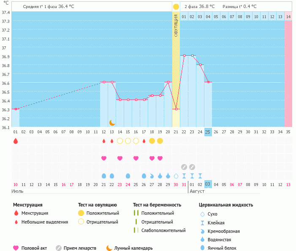Viewport: 296px width, 251px height.
Task: Click the menstruation drop on July 10
Action: [16, 141]
